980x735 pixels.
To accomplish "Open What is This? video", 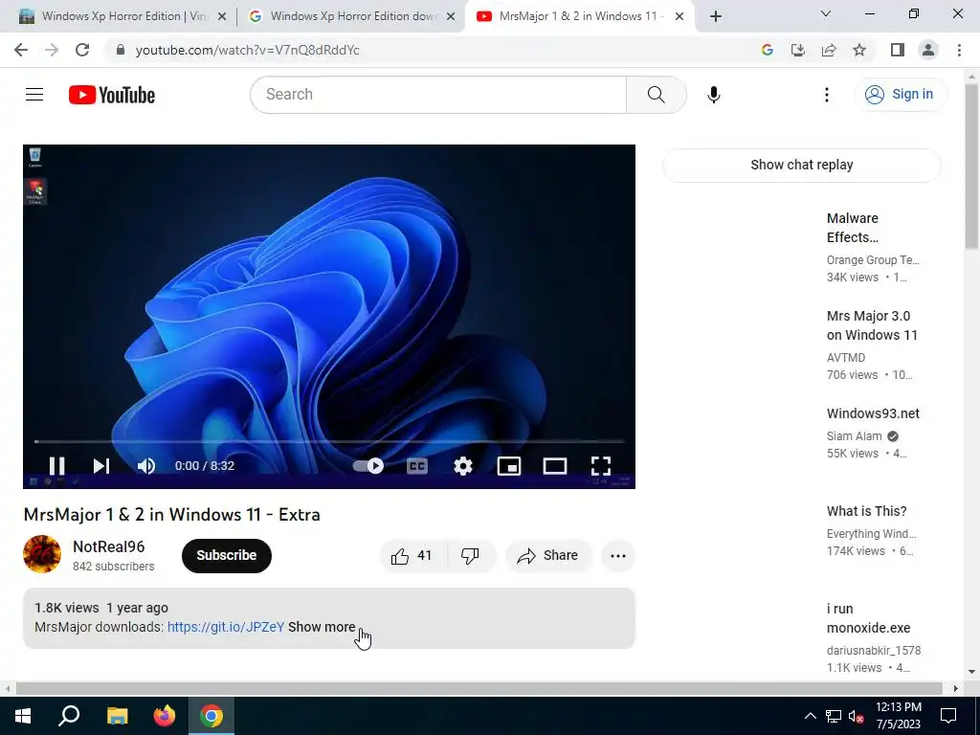I will tap(866, 511).
